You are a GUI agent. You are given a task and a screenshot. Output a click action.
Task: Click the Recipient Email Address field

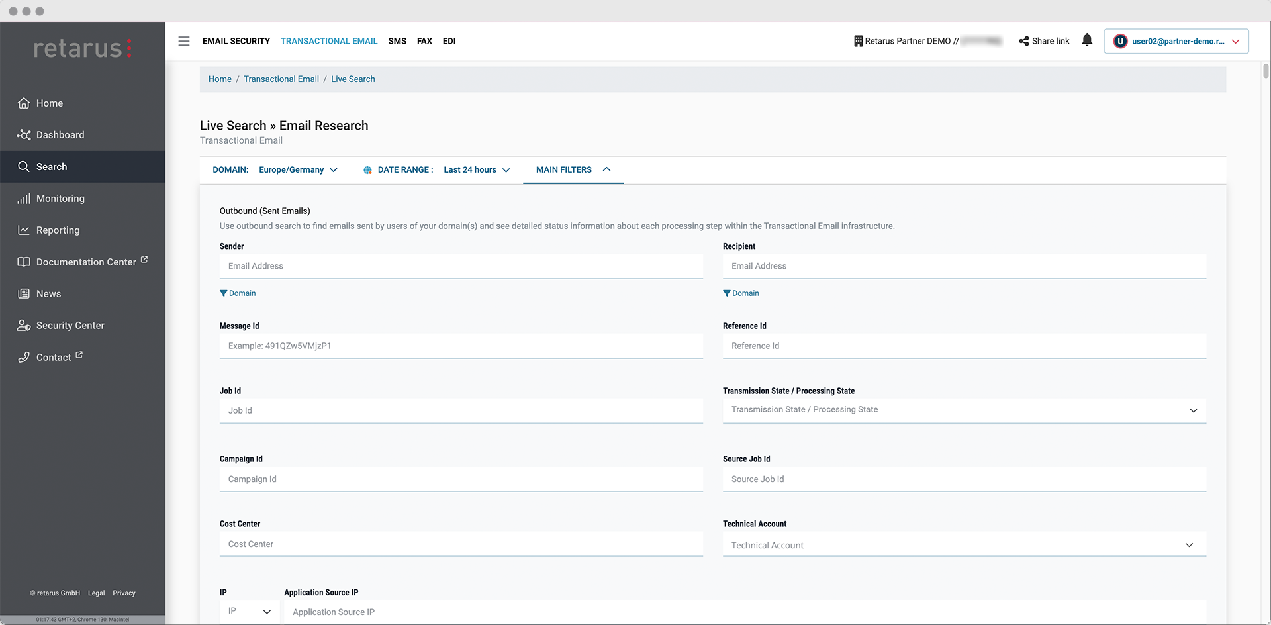click(x=965, y=266)
